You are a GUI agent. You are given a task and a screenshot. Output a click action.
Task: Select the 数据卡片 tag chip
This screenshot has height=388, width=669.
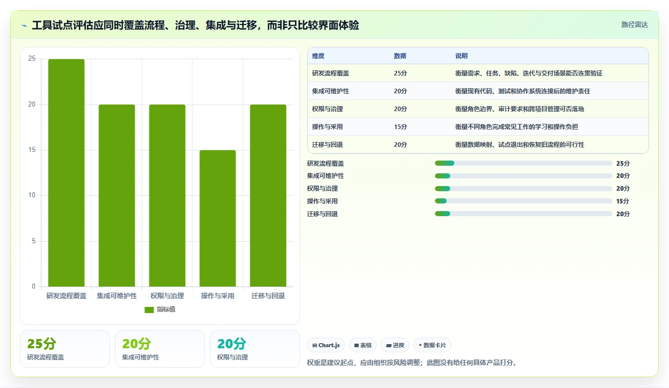432,345
